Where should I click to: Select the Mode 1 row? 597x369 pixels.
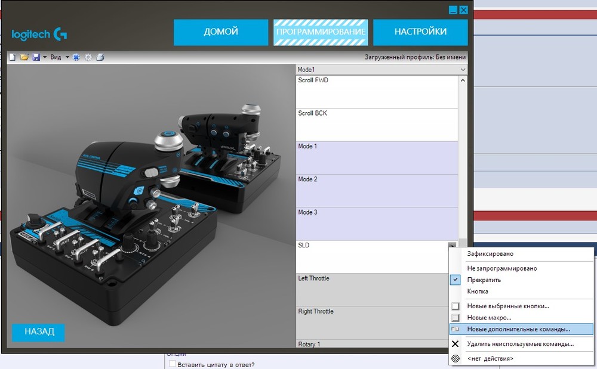[377, 158]
